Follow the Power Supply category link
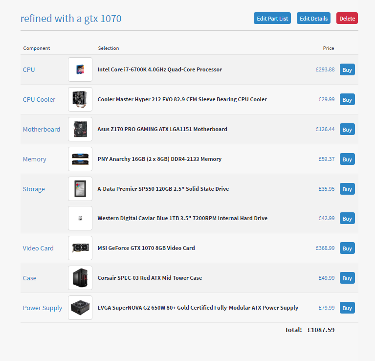This screenshot has width=375, height=361. (x=43, y=308)
